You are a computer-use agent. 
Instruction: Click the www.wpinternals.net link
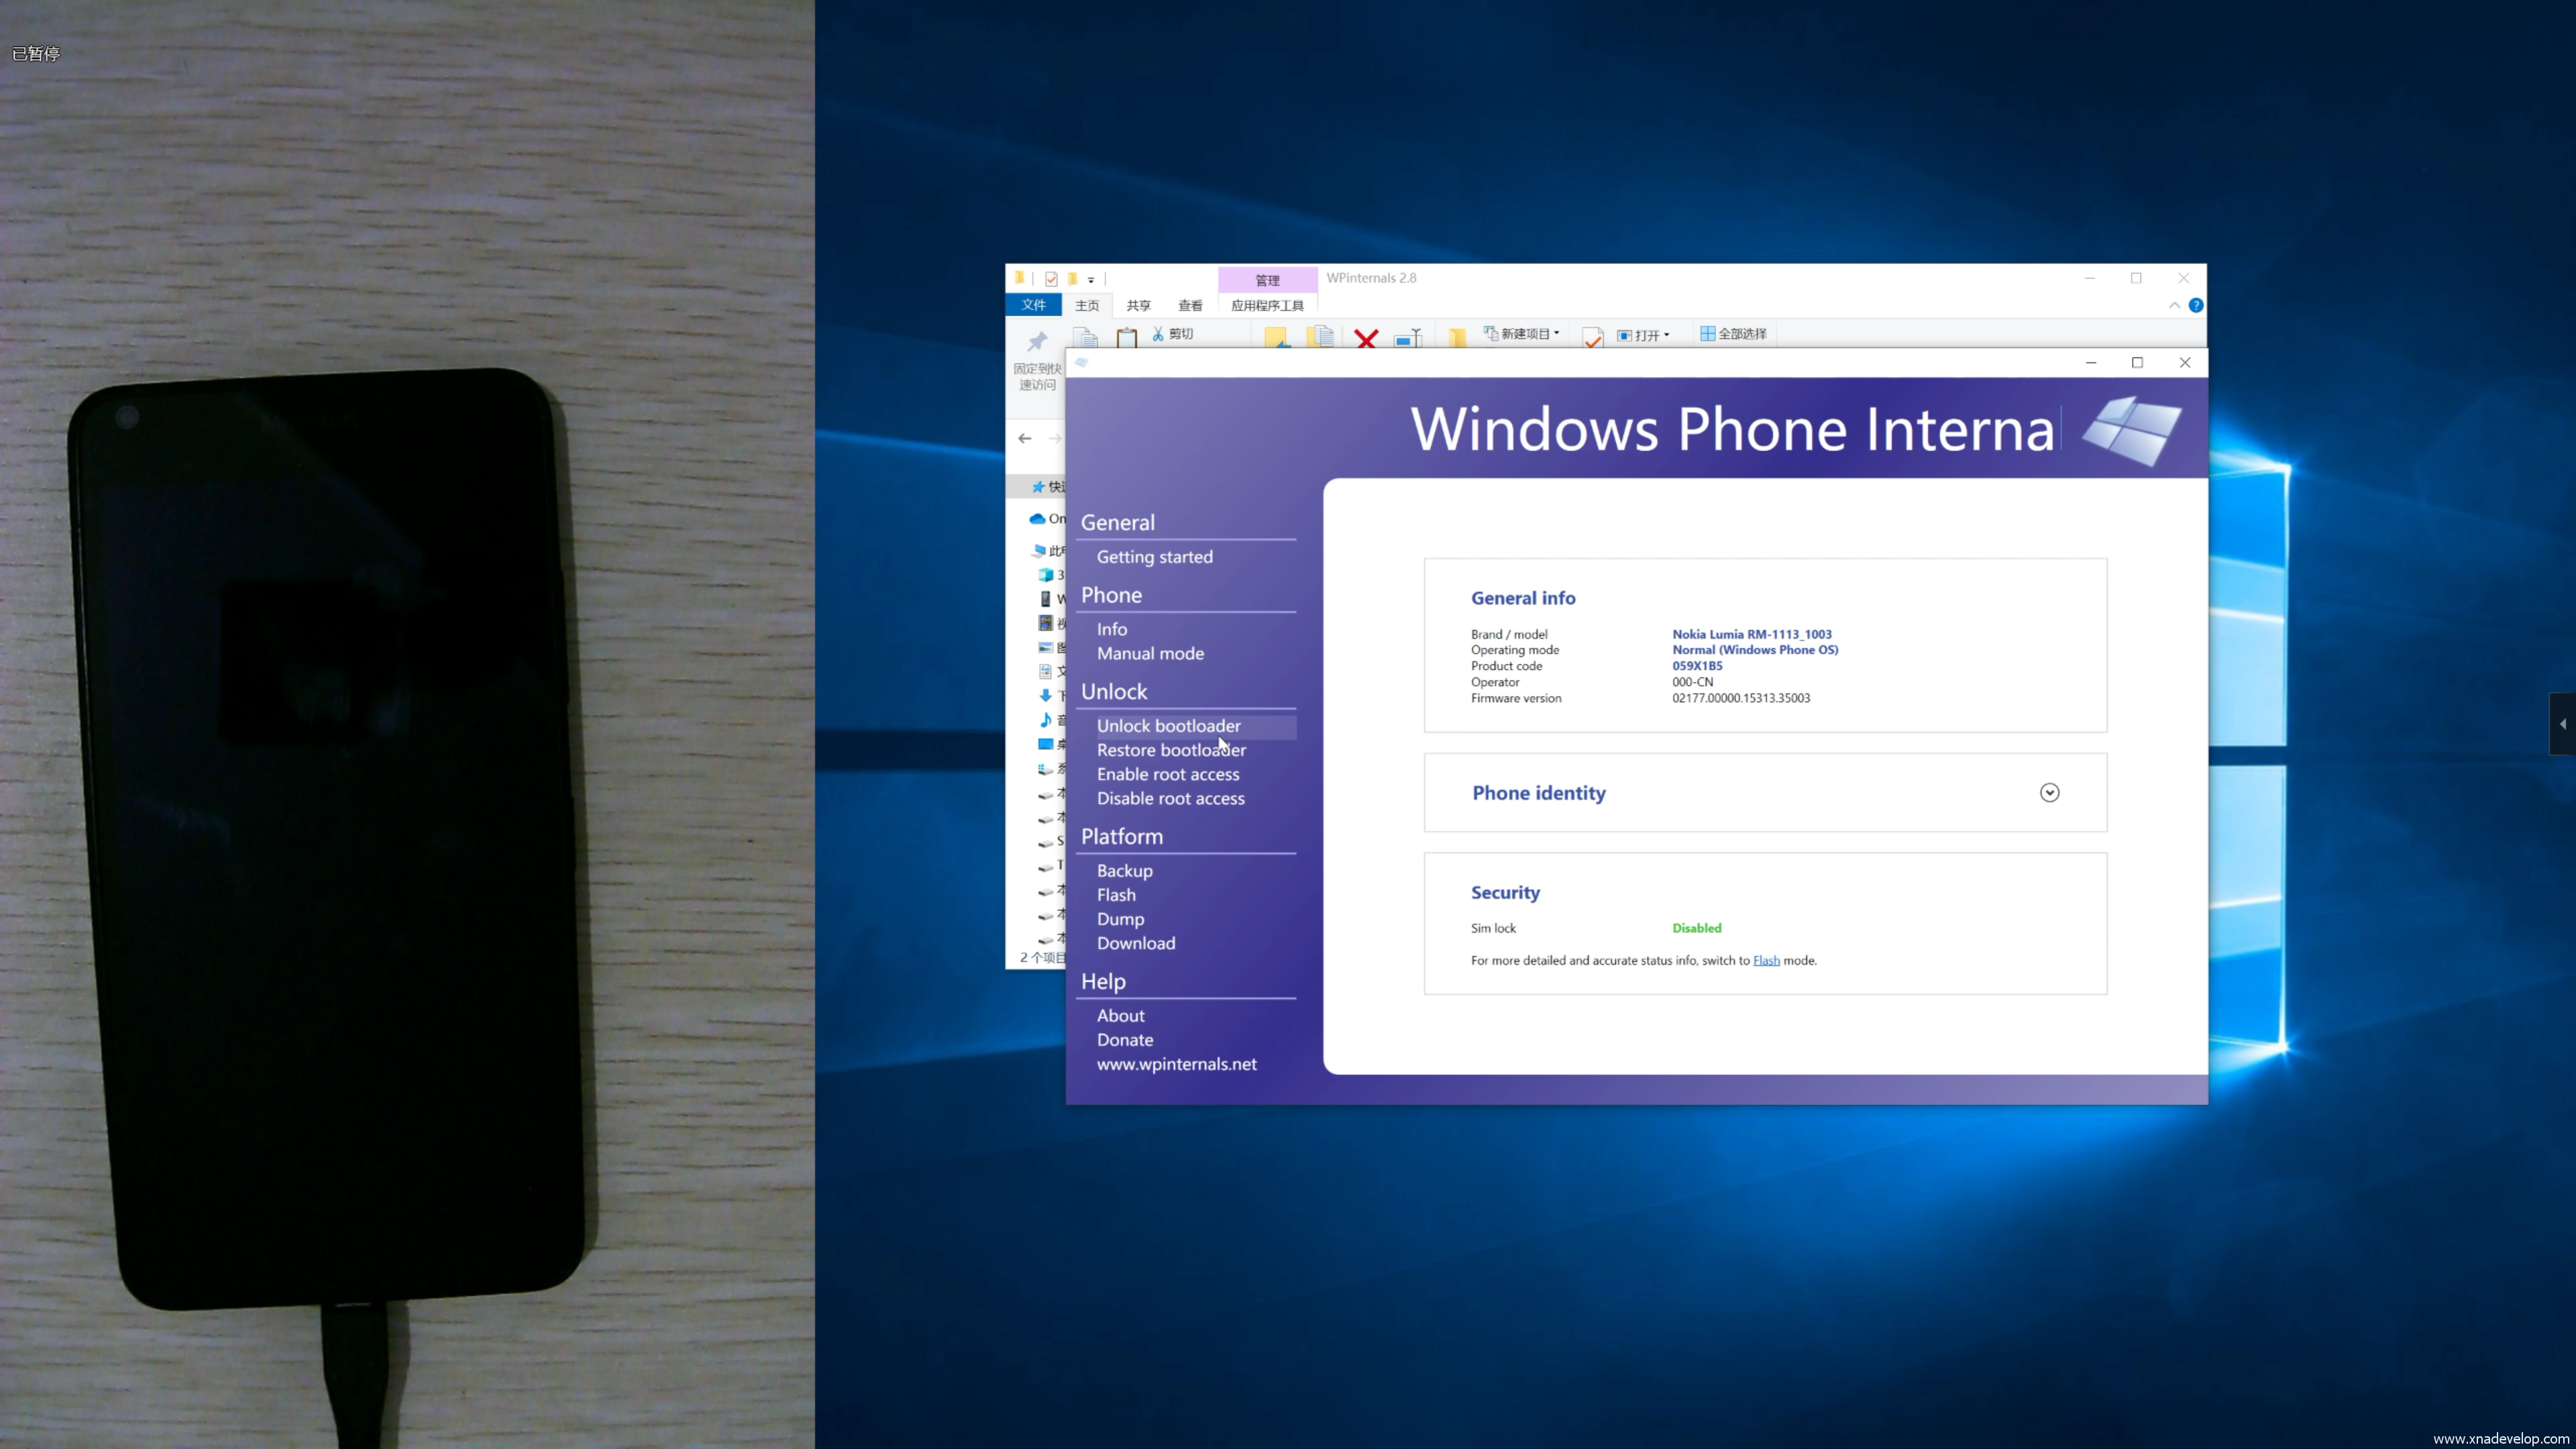[x=1176, y=1064]
